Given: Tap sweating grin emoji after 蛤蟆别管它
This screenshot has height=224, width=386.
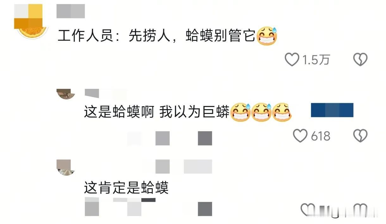Looking at the screenshot, I should click(267, 36).
